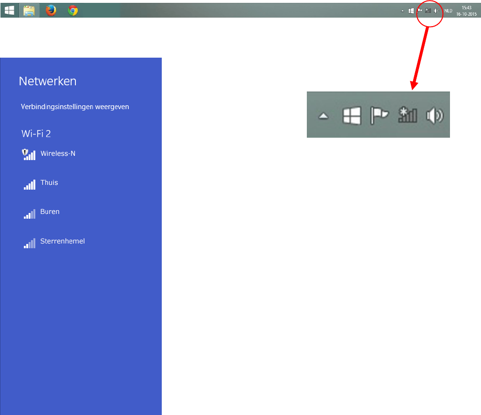Open File Explorer from the taskbar
481x415 pixels.
29,10
